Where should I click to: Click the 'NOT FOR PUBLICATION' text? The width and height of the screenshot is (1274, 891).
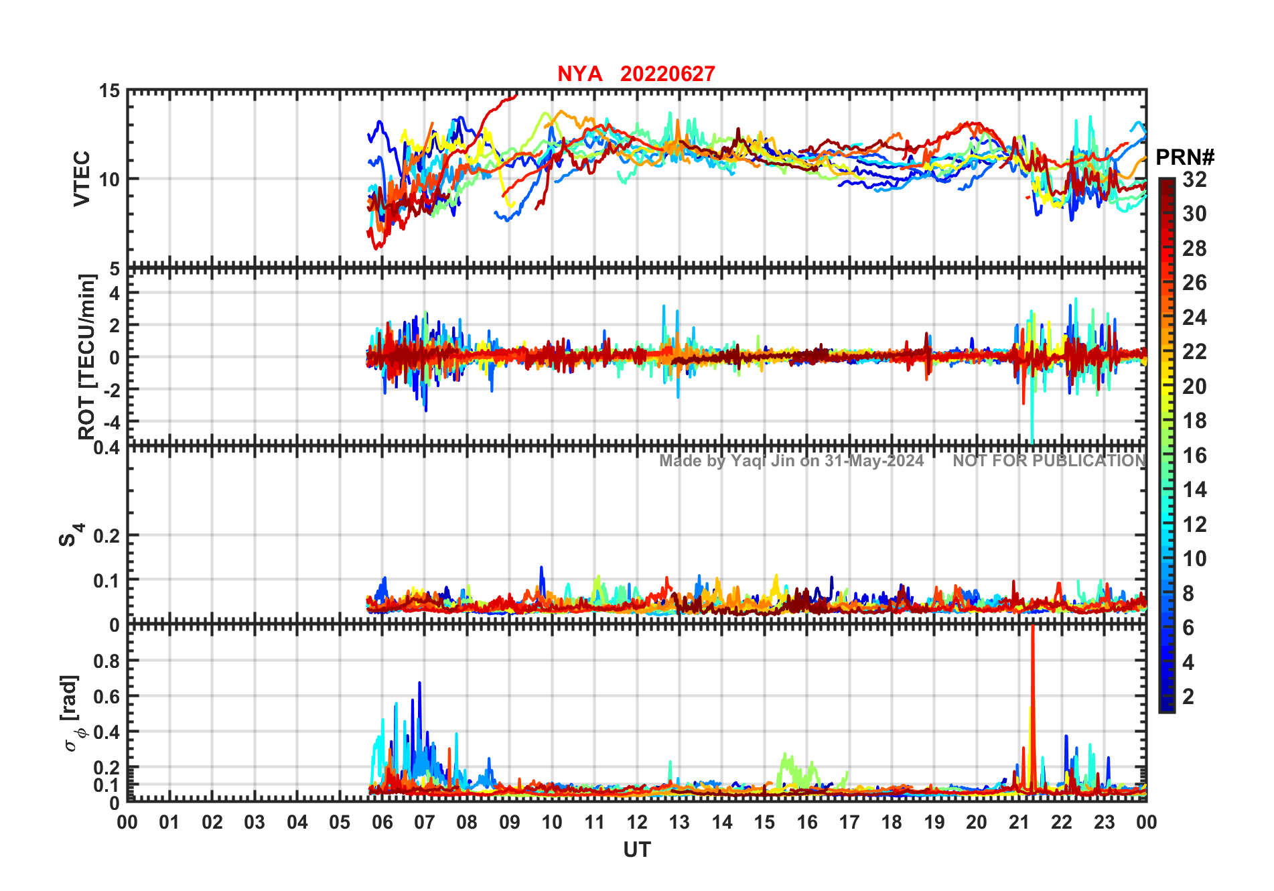pos(1050,461)
